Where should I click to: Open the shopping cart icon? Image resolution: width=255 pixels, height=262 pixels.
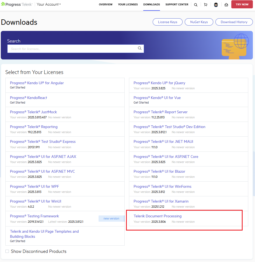tap(206, 5)
